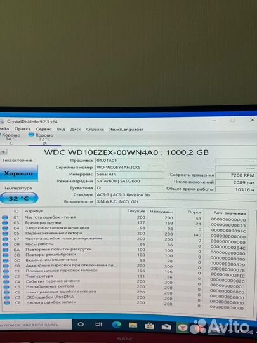This screenshot has width=257, height=343.
Task: Click status icon for attribute 0A
Action: point(6,250)
